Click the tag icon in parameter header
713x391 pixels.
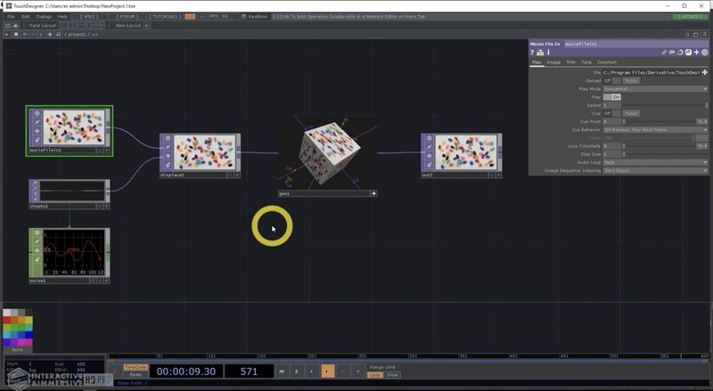pyautogui.click(x=680, y=53)
